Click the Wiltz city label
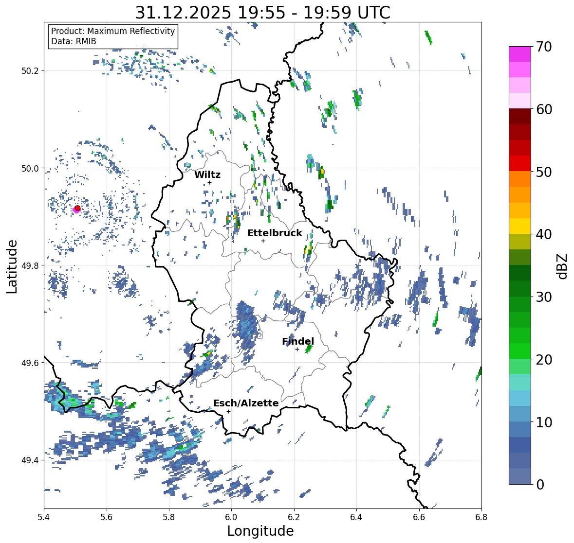This screenshot has width=574, height=543. coord(207,175)
